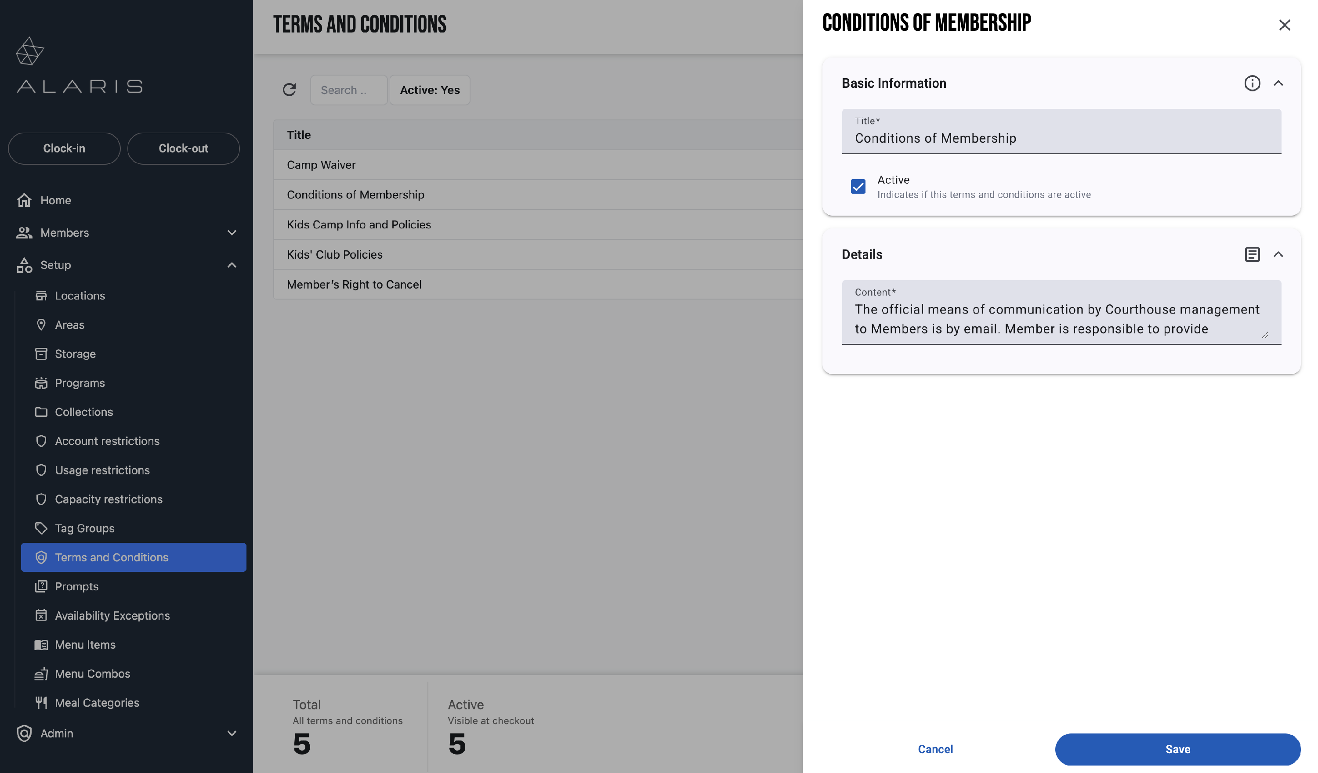Click the Cancel link

pyautogui.click(x=935, y=749)
